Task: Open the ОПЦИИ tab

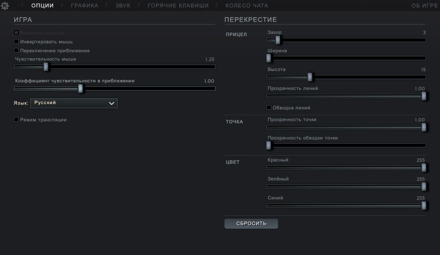Action: point(42,5)
